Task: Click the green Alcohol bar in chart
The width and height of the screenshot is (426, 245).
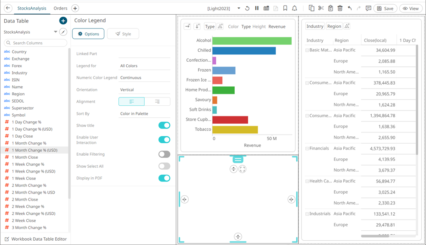Action: coord(252,41)
